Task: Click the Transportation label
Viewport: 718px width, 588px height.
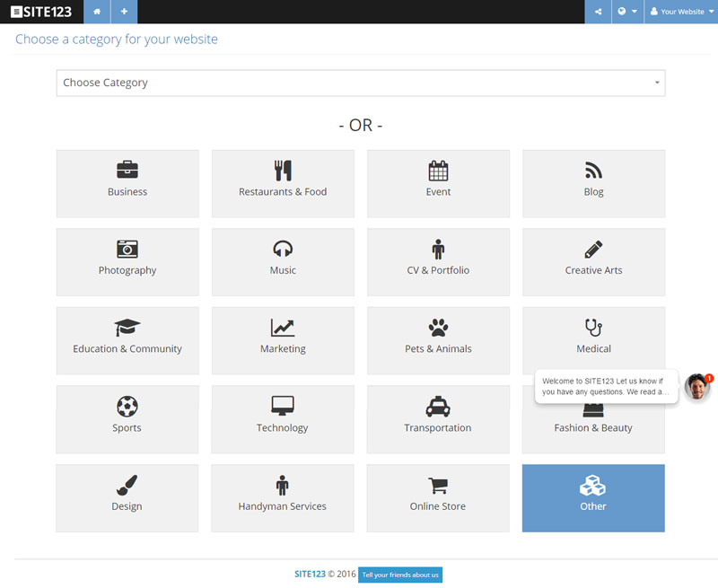Action: click(438, 427)
